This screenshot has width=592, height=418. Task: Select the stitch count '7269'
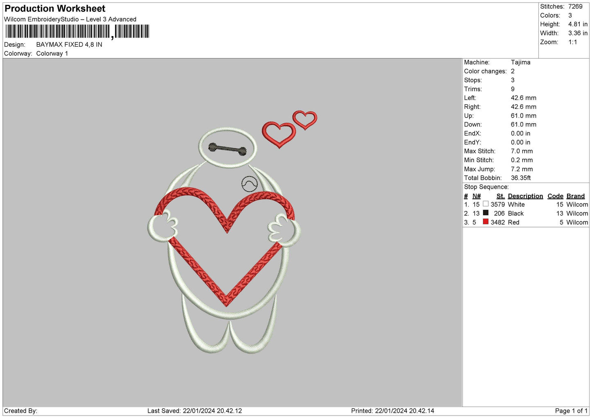(x=575, y=7)
